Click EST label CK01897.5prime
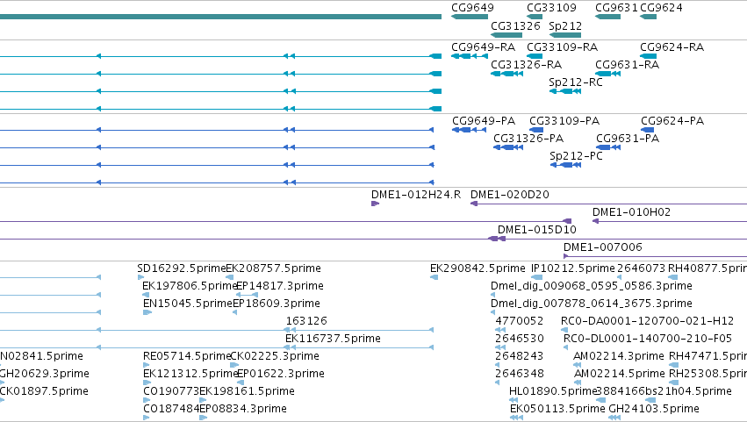The height and width of the screenshot is (422, 747). (44, 391)
